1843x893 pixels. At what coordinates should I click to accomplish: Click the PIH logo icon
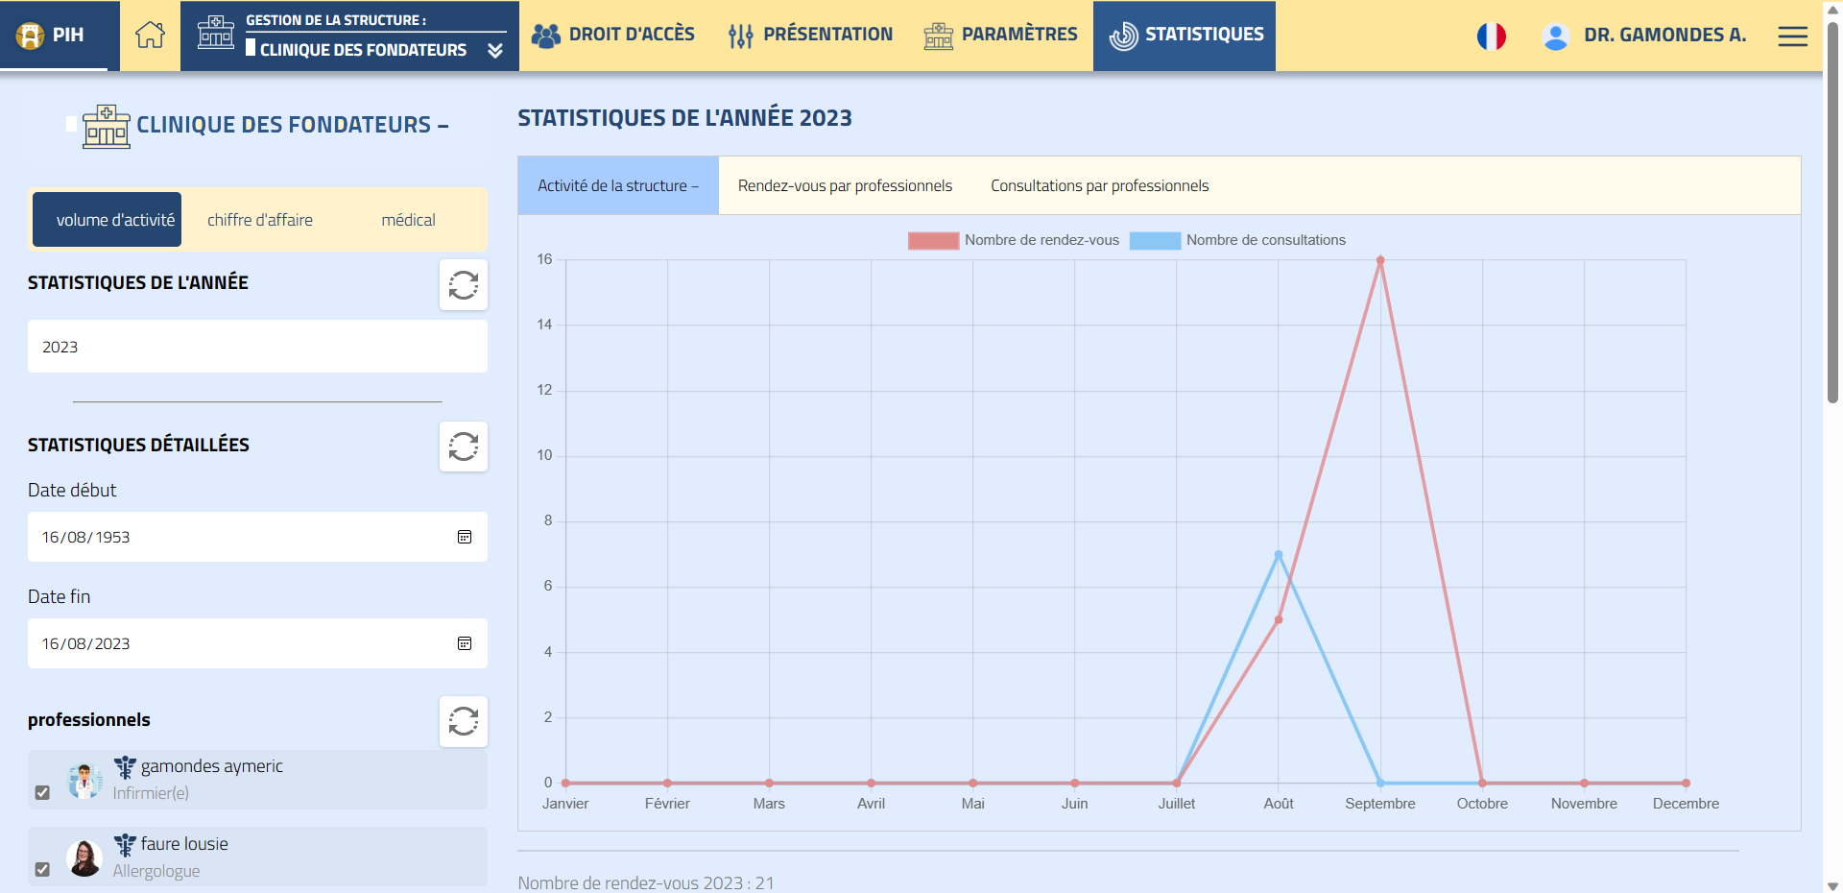coord(31,36)
